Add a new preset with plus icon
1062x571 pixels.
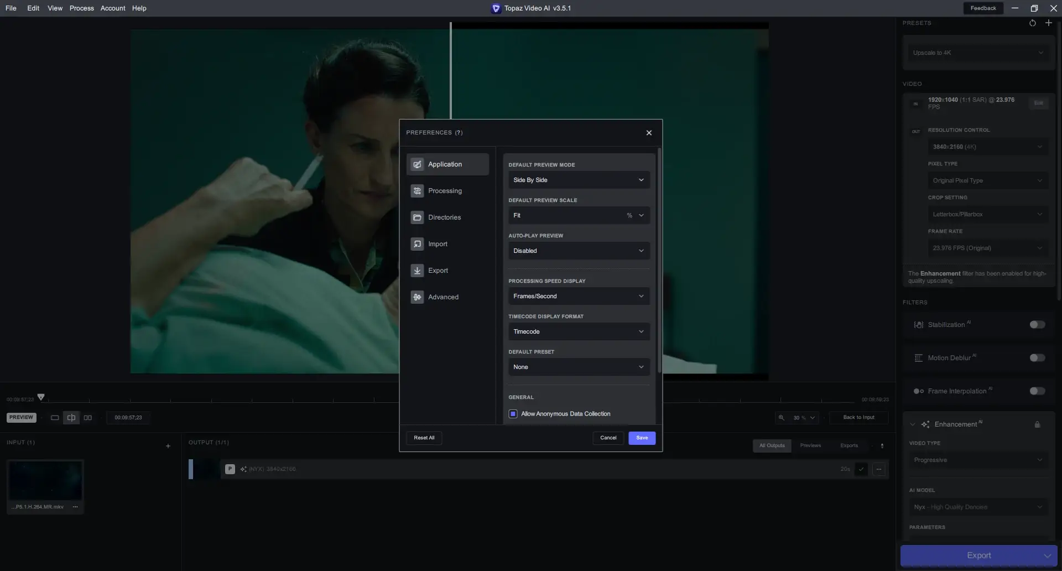1048,23
